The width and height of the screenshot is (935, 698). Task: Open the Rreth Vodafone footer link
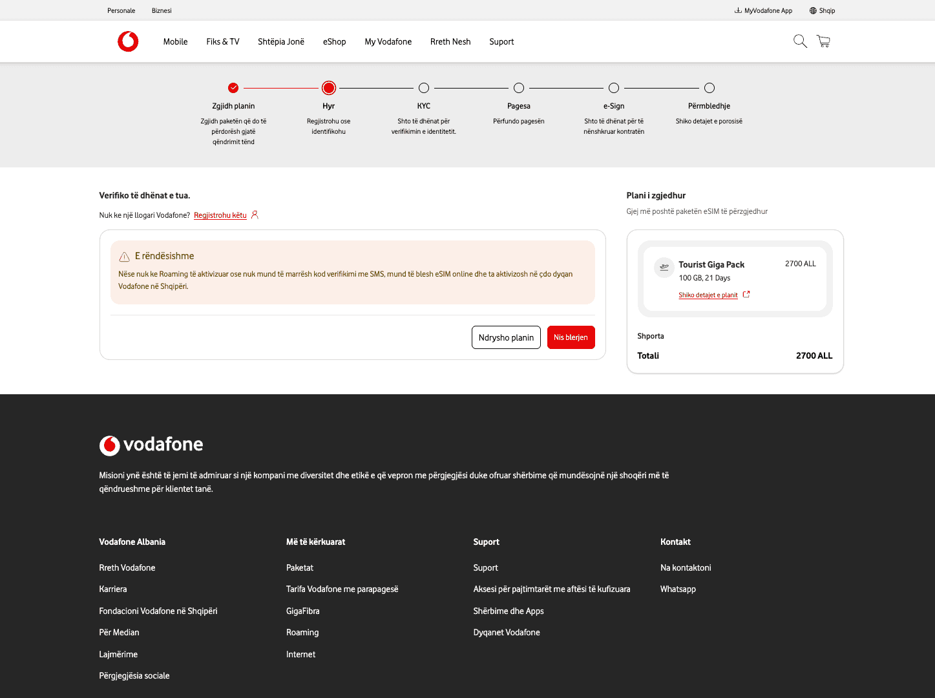(x=127, y=567)
